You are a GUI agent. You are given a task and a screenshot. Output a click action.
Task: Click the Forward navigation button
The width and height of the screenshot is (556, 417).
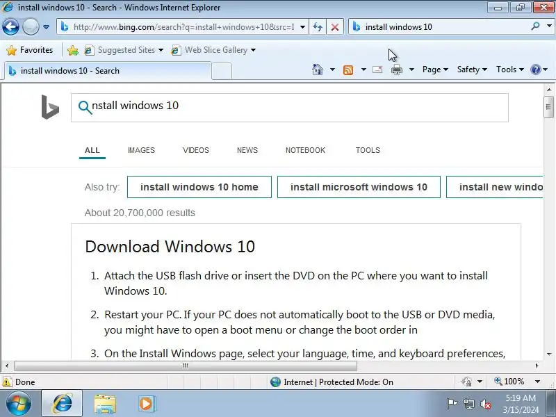(x=31, y=26)
